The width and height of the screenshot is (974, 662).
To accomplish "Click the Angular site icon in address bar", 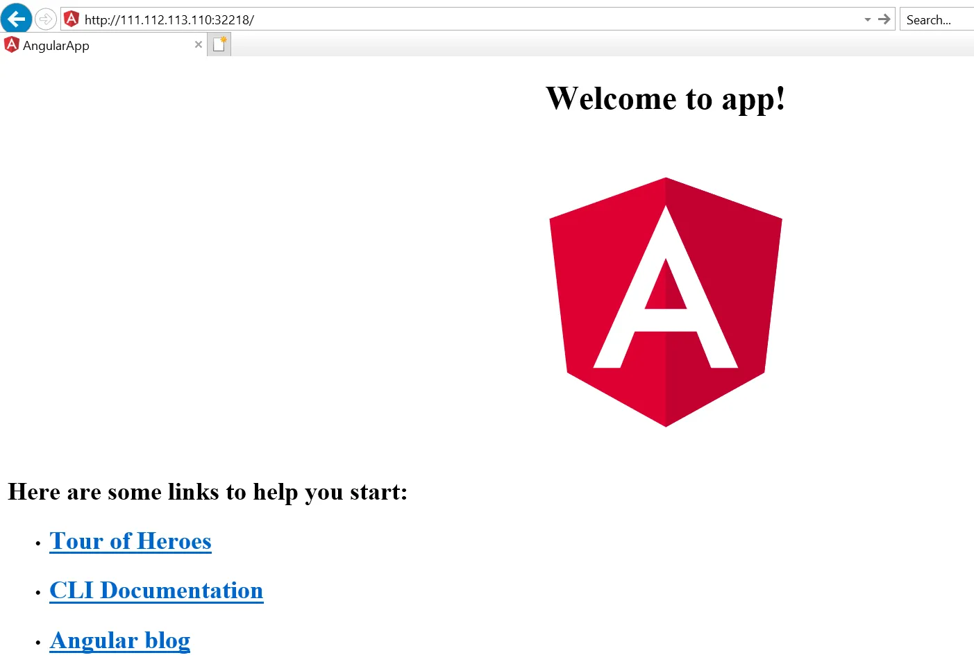I will 72,19.
